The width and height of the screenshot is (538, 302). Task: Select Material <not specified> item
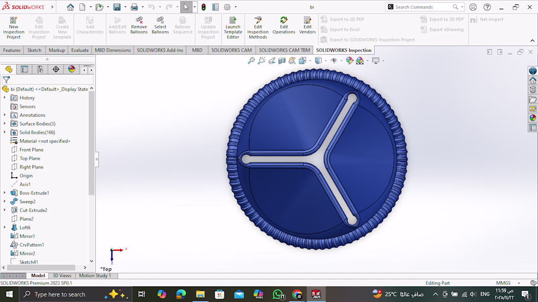pos(45,141)
